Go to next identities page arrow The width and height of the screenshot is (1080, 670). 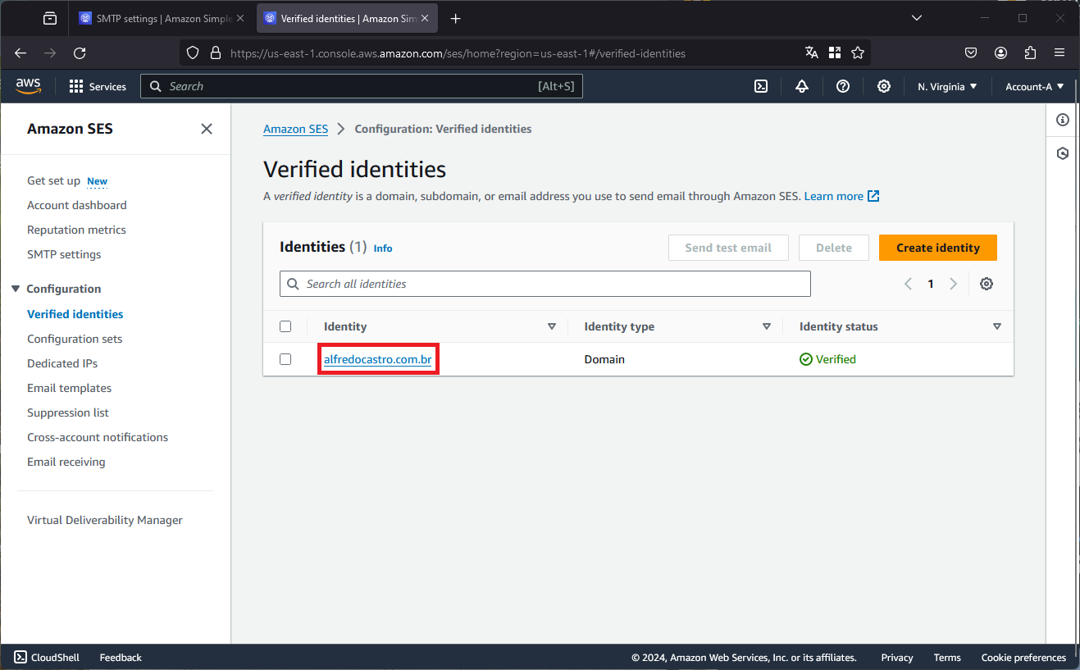pyautogui.click(x=953, y=284)
